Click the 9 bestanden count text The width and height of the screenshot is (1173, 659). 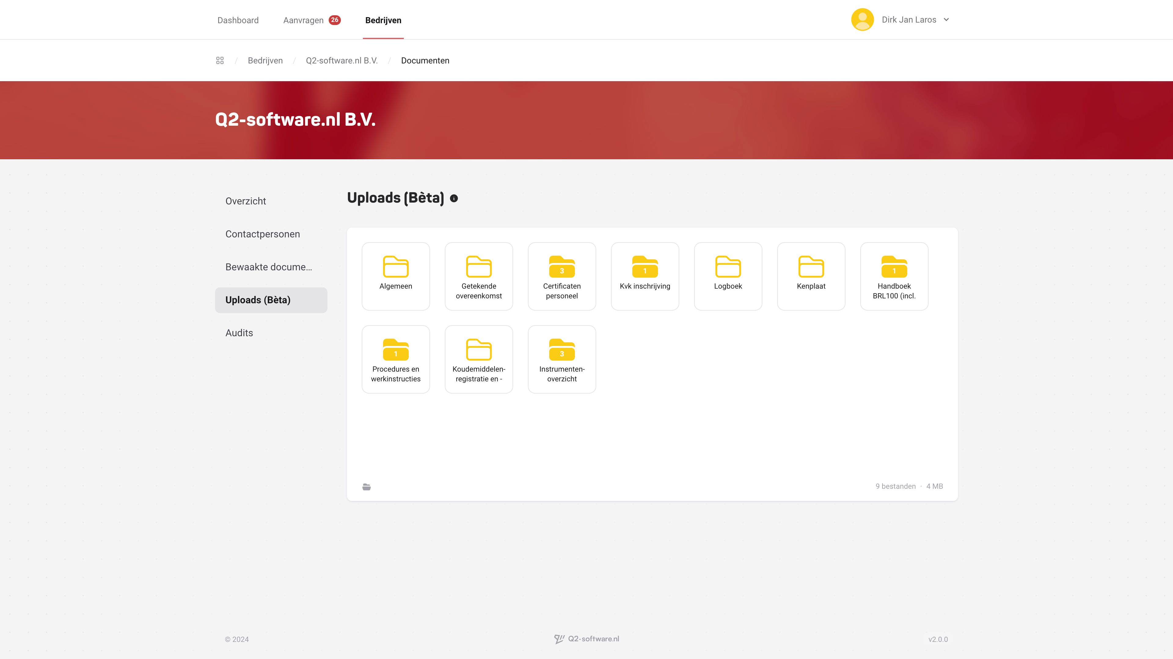tap(895, 486)
